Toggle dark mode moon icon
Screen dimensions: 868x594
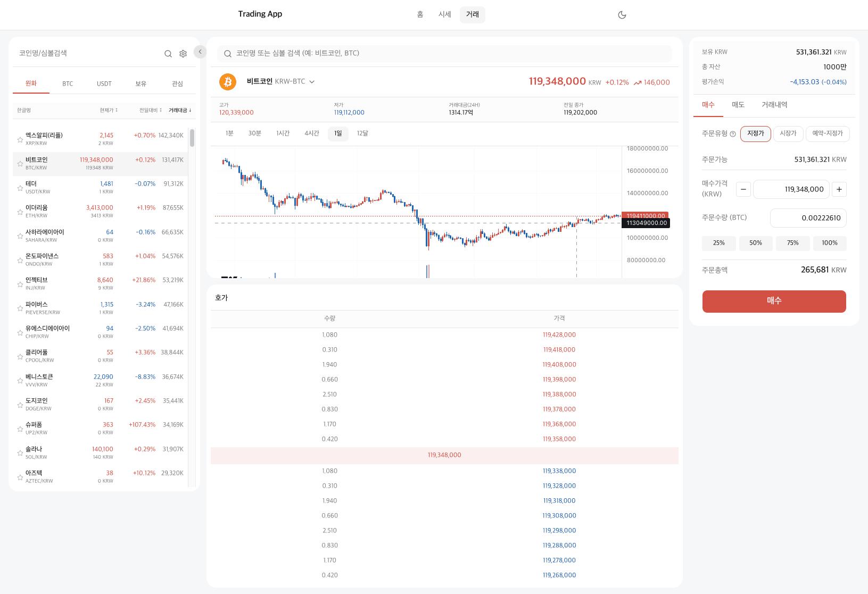point(622,15)
